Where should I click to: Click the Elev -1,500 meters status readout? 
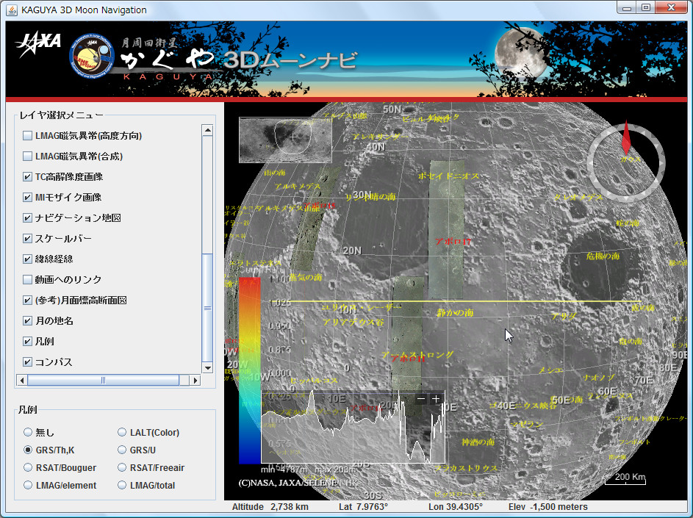(x=548, y=507)
